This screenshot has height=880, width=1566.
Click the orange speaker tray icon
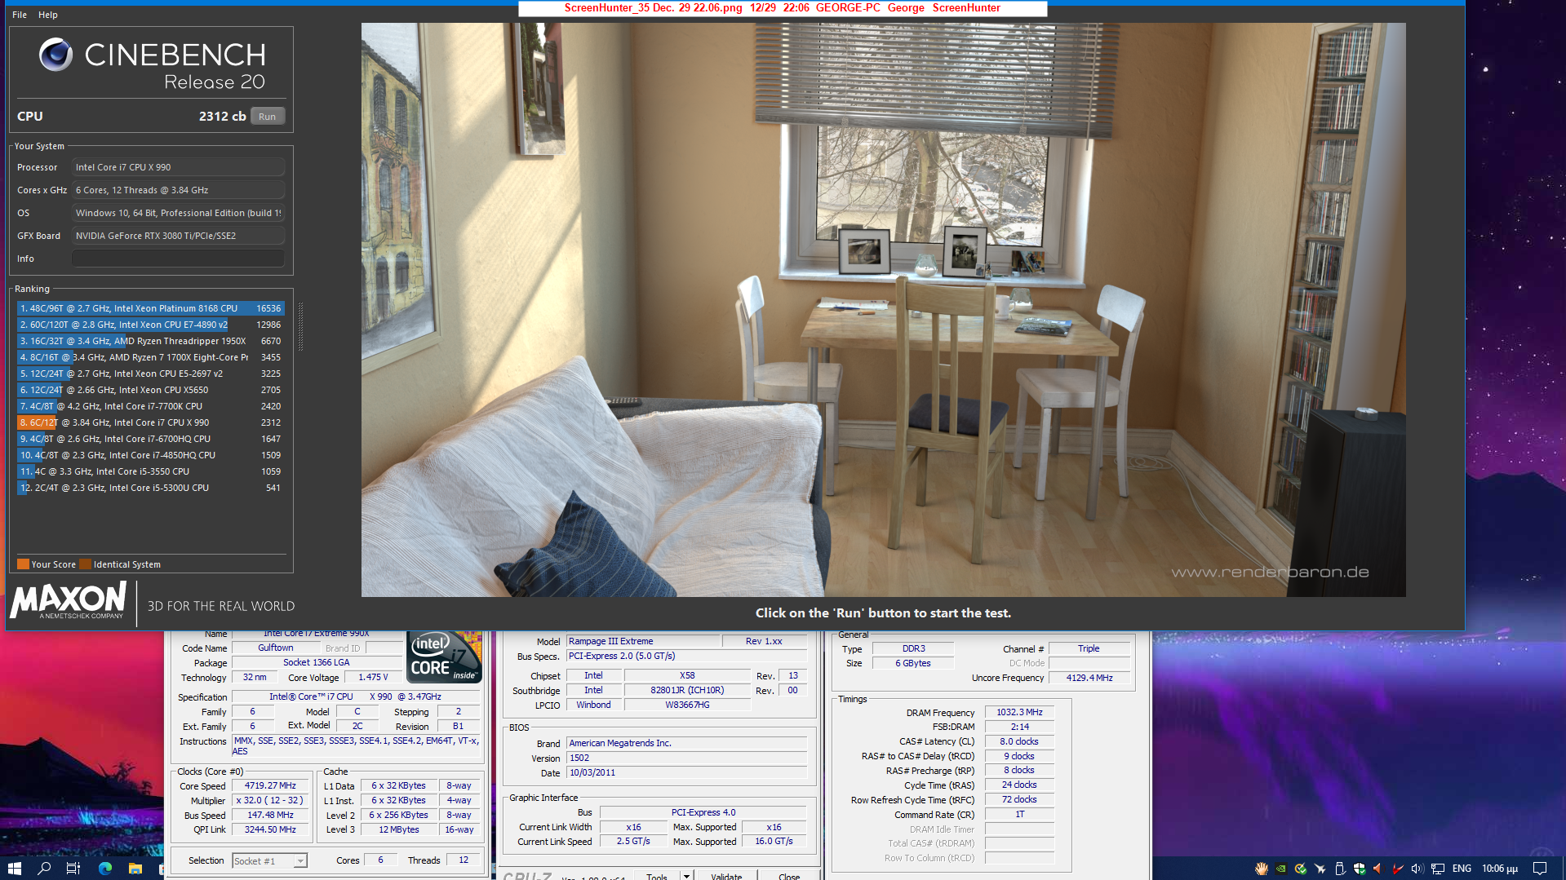(1378, 869)
